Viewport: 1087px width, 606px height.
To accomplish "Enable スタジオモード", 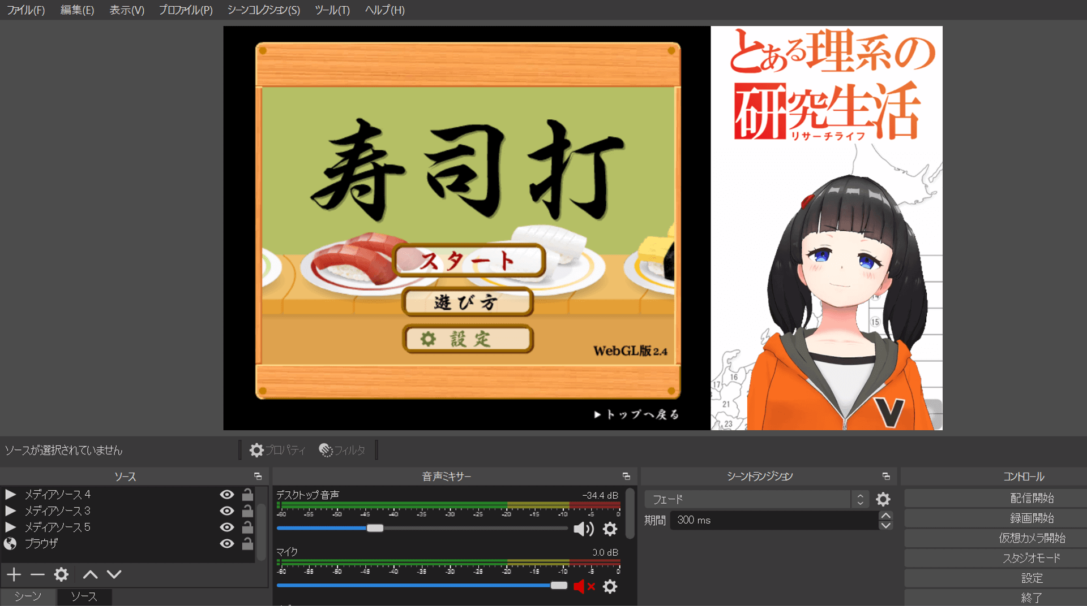I will [1032, 559].
